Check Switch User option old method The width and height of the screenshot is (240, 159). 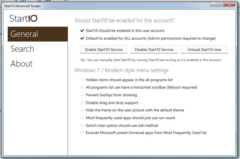(x=82, y=125)
